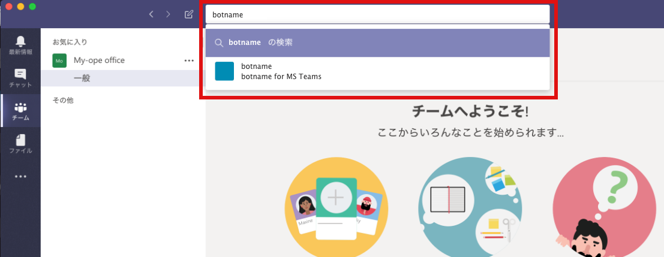Open More options for My-ope office
The width and height of the screenshot is (664, 257).
[189, 61]
